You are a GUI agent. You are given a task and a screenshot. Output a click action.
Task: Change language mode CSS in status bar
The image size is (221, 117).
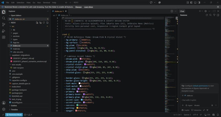click(x=208, y=115)
